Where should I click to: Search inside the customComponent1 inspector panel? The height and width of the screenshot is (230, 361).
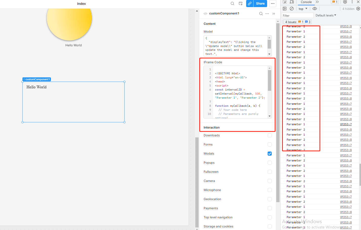pos(261,14)
